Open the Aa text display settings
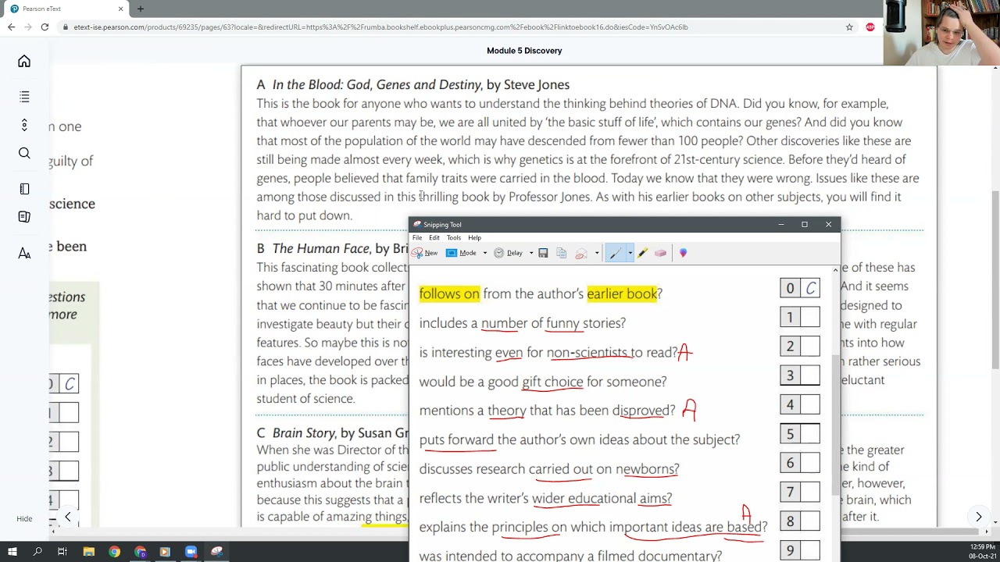Screen dimensions: 1000x562 [x=24, y=253]
